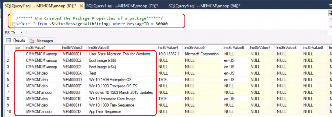Viewport: 332px width, 117px height.
Task: Switch to the SQLQuery6.sql tab
Action: [x=204, y=6]
